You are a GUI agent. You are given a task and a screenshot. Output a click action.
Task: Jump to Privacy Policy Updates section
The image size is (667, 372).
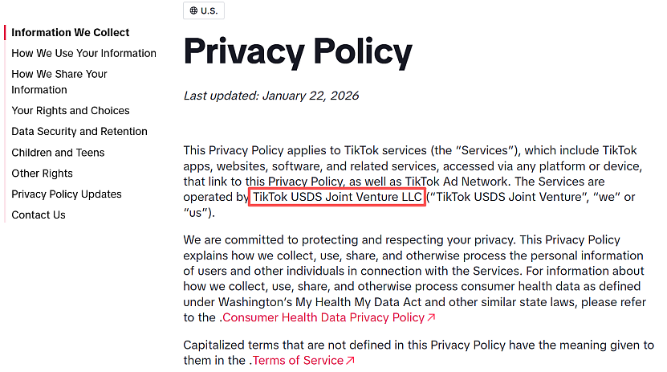[67, 194]
